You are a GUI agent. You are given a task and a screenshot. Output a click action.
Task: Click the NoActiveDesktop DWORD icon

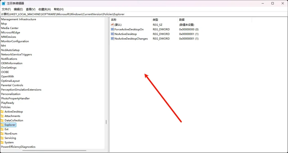[x=112, y=34]
